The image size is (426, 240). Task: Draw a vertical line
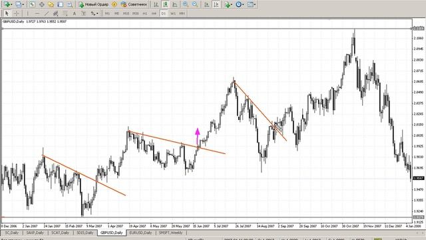[x=27, y=13]
